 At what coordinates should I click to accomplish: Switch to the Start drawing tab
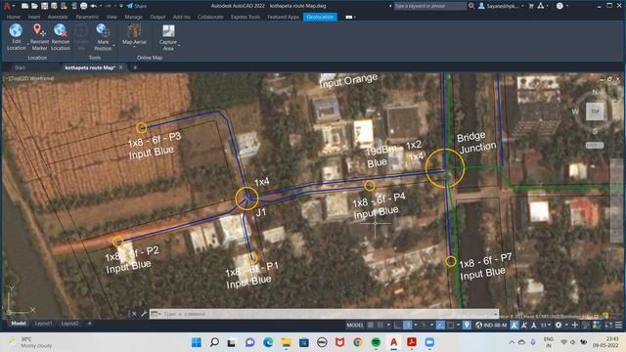coord(20,67)
